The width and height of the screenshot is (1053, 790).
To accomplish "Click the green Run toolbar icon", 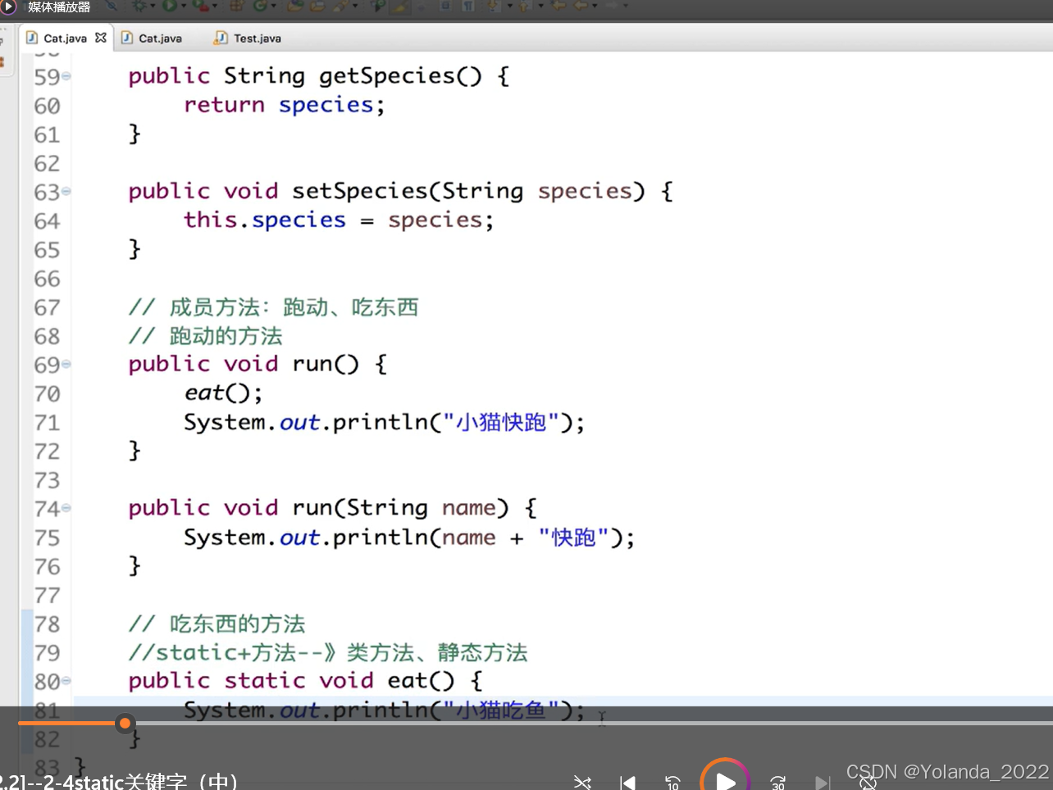I will (x=169, y=6).
